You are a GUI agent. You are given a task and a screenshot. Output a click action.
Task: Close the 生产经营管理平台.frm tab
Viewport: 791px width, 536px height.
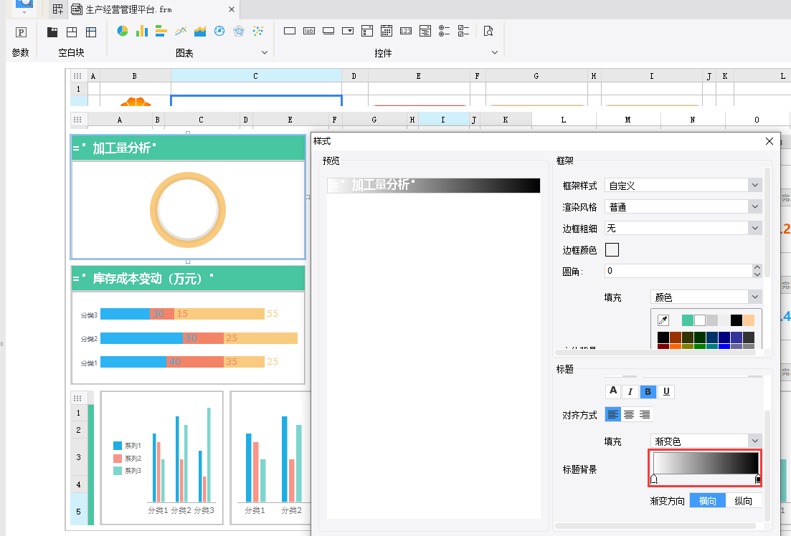click(232, 9)
